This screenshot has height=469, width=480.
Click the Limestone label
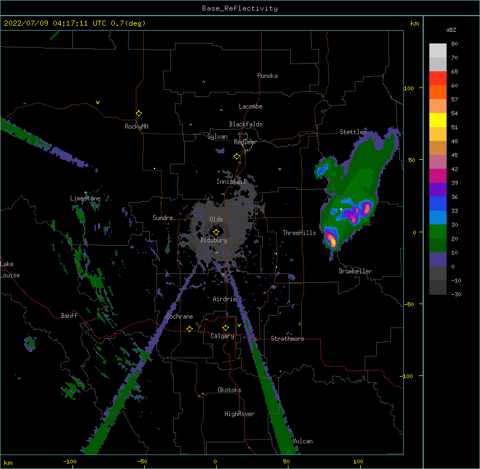[85, 198]
